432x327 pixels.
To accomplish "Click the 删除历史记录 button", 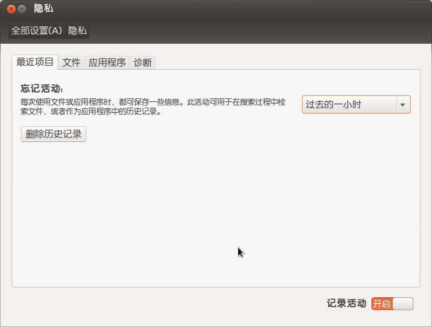I will tap(54, 134).
